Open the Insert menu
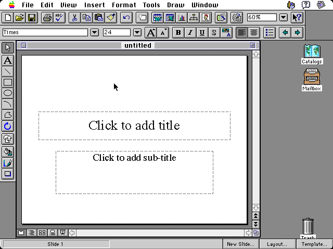Screen dimensions: 333x249 (95, 5)
